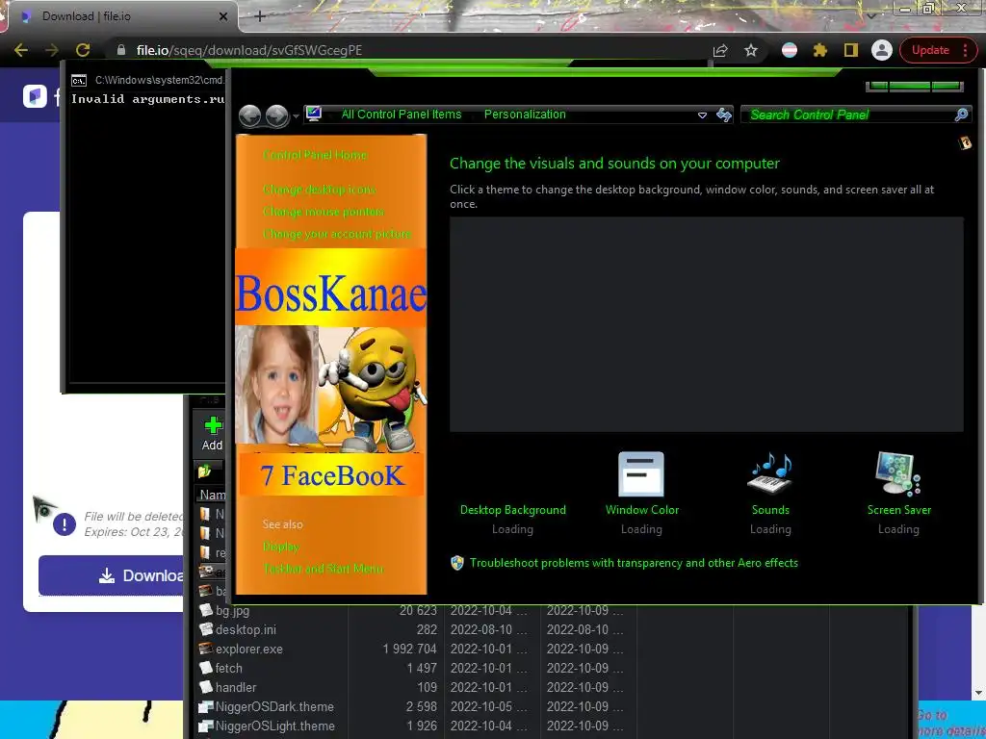Open Sounds icon

770,475
